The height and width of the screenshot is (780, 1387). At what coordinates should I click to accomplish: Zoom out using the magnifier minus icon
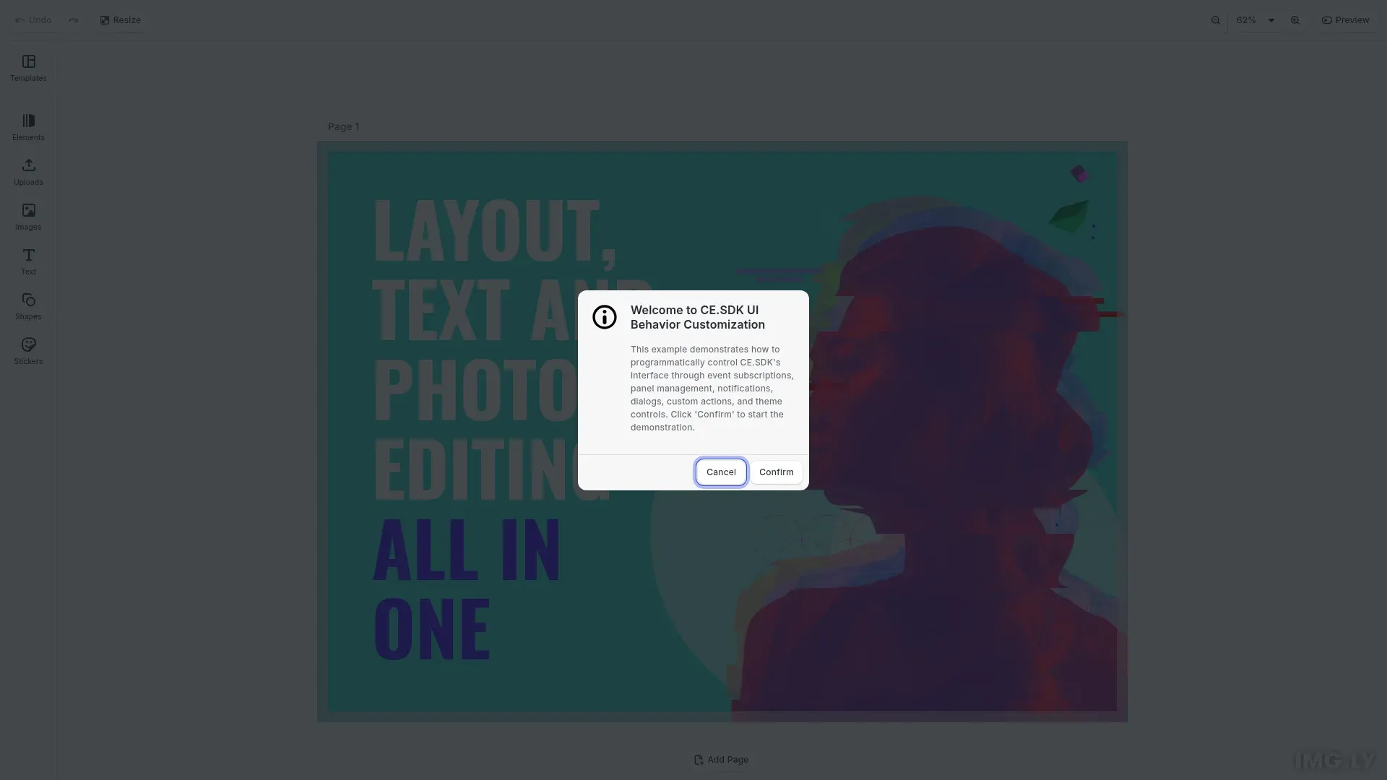(1215, 19)
